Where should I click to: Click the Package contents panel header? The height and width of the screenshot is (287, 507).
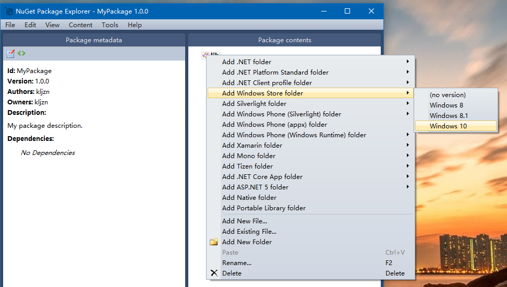click(x=285, y=40)
